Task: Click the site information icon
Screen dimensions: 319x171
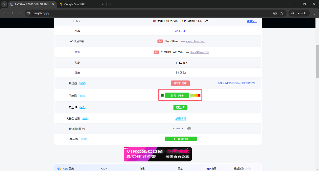Action: (28, 13)
